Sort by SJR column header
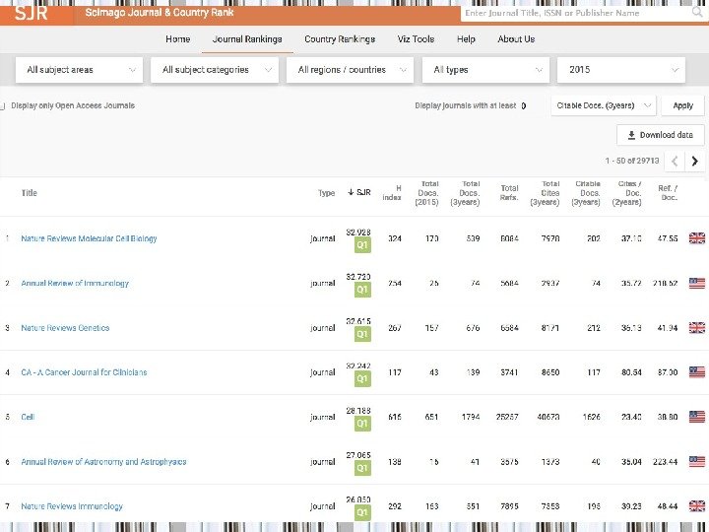 pyautogui.click(x=359, y=192)
